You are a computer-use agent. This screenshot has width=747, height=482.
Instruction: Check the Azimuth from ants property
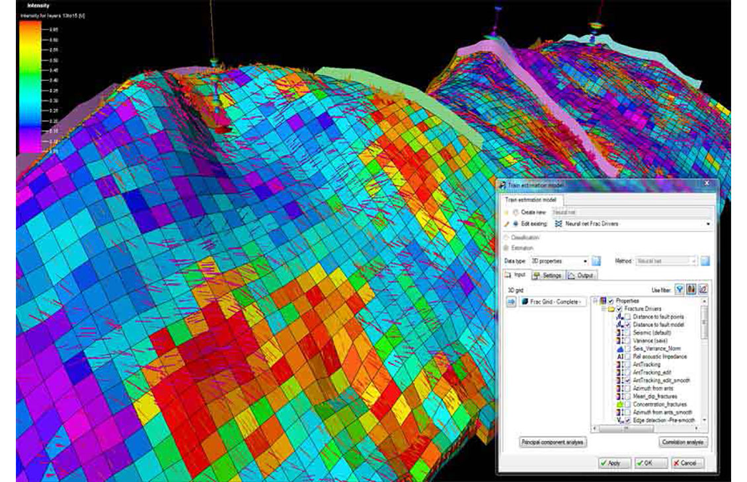point(628,389)
